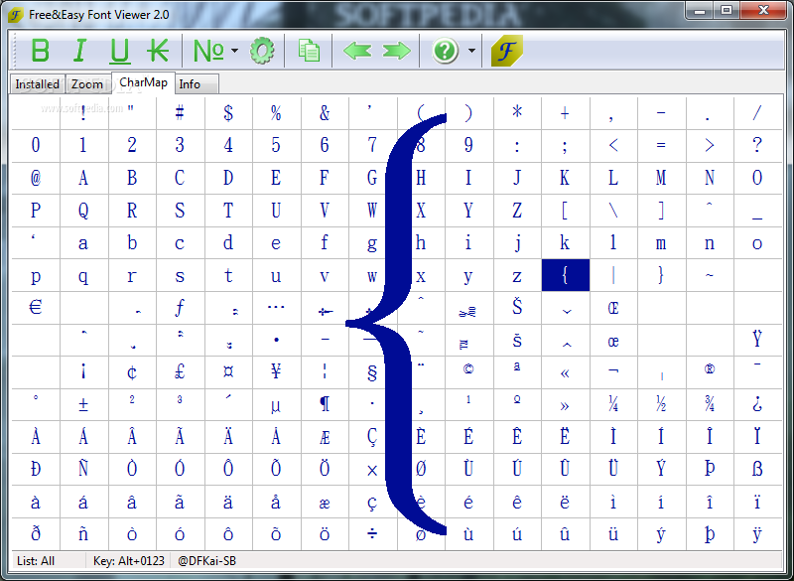Screen dimensions: 794x581
Task: Click the ? question mark cell
Action: click(757, 145)
